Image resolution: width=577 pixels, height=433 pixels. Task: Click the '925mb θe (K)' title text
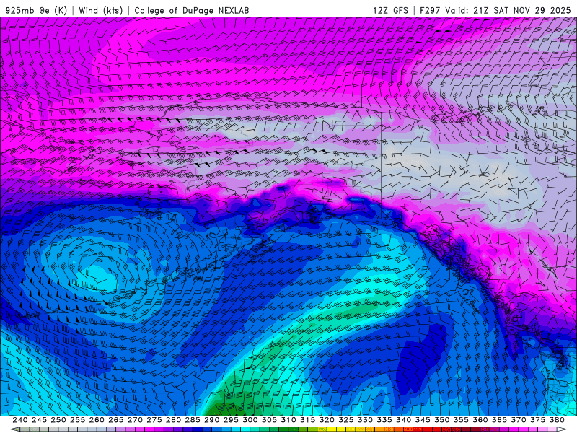pyautogui.click(x=36, y=10)
